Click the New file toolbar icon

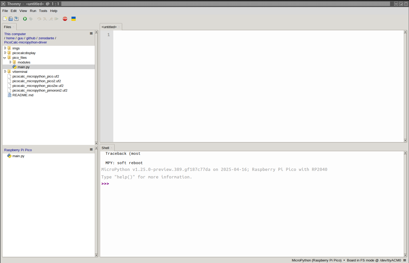click(x=5, y=19)
